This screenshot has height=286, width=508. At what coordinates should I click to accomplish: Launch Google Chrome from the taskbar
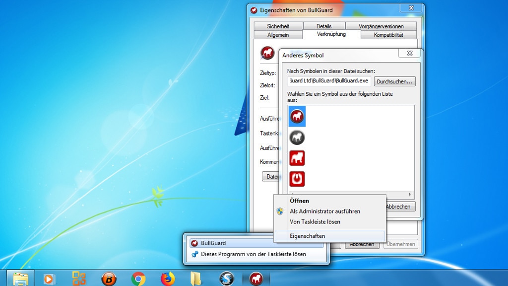138,279
